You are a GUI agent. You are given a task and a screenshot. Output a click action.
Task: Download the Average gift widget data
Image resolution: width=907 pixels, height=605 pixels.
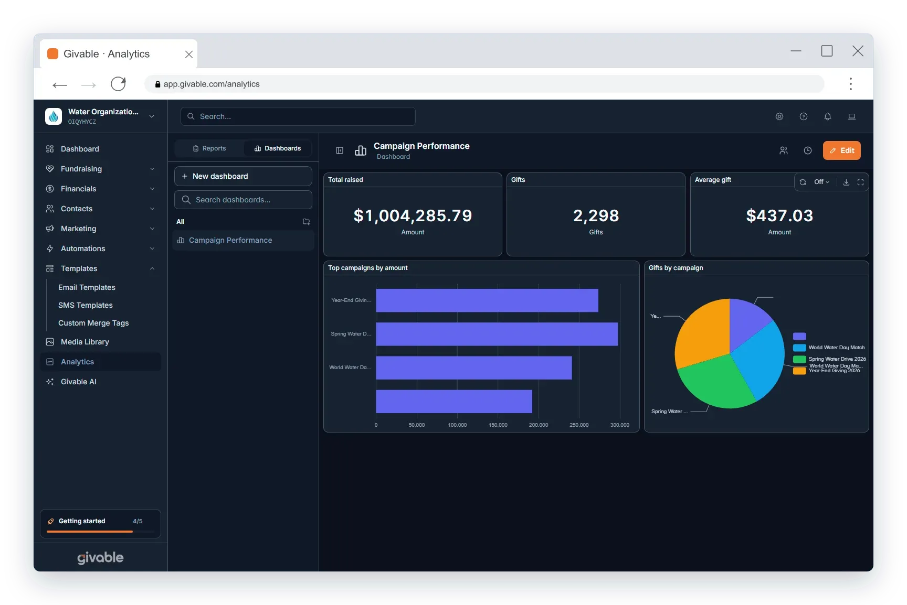click(846, 182)
